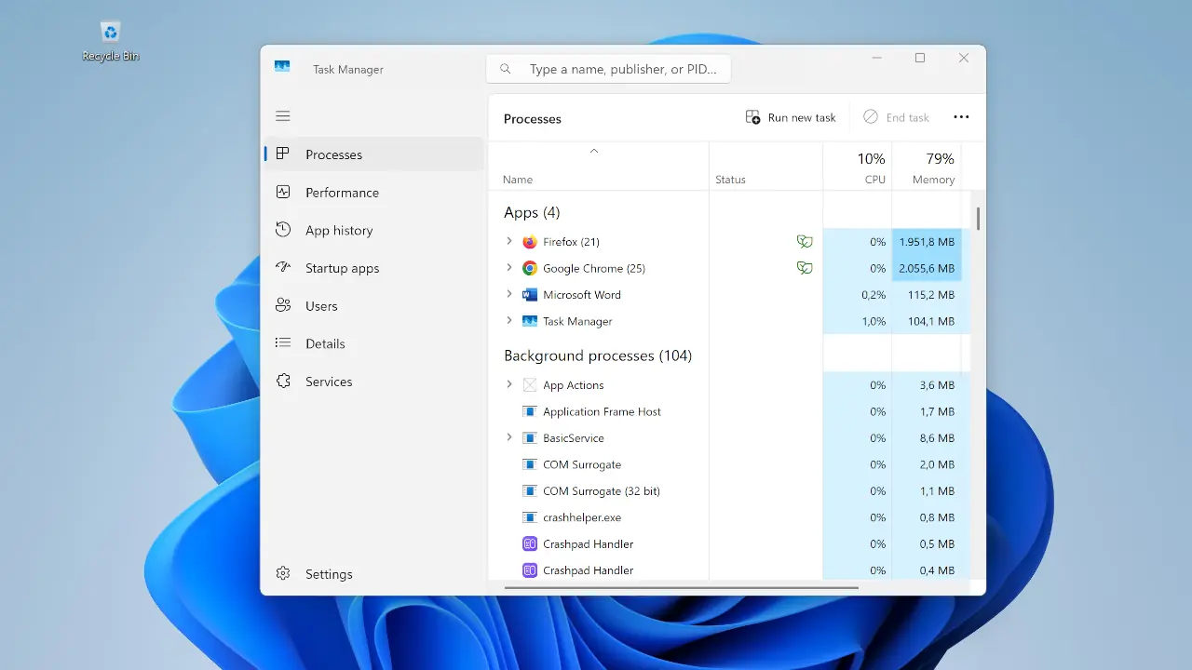Maximize the Task Manager window
The image size is (1192, 670).
[x=920, y=58]
